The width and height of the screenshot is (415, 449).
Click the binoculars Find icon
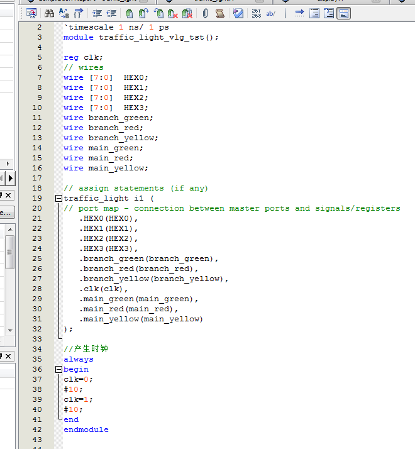[x=49, y=13]
